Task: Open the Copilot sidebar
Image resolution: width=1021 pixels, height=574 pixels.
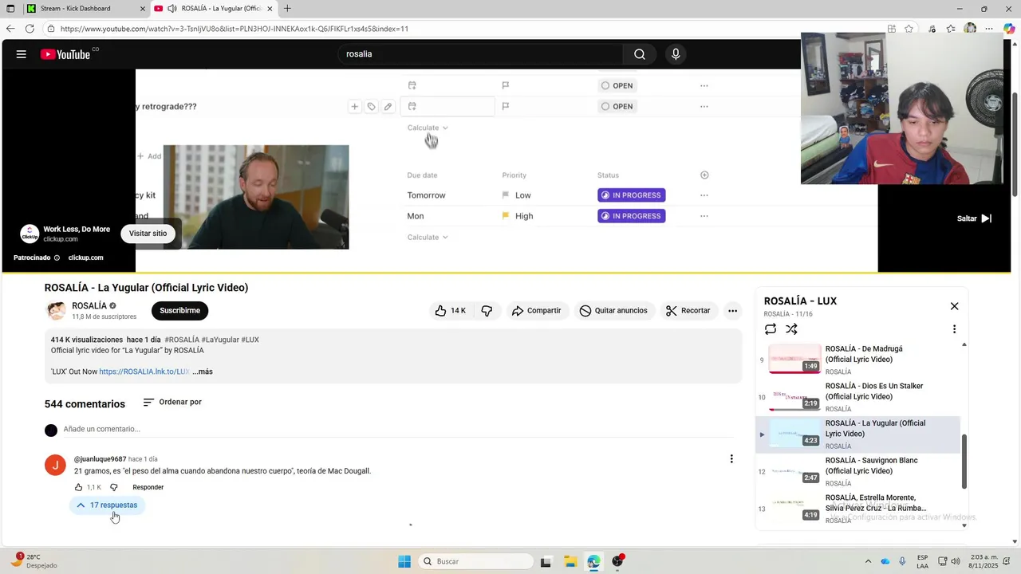Action: pyautogui.click(x=1009, y=29)
